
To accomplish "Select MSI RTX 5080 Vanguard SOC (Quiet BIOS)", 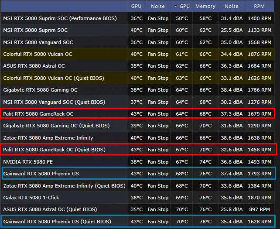I will [x=54, y=102].
